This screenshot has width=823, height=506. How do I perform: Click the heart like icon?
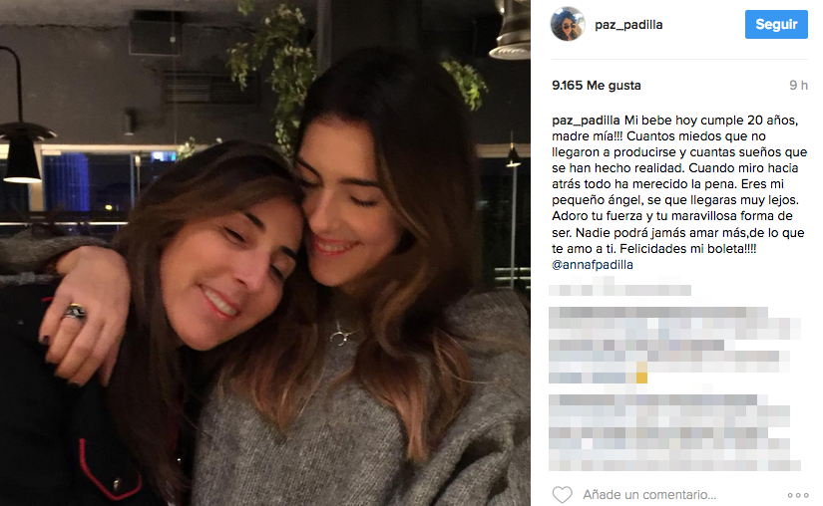562,494
